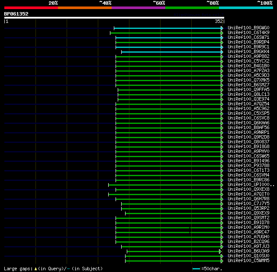277x272 pixels.
Task: Select the green alignment bar for Q9XEX8
Action: pyautogui.click(x=168, y=190)
